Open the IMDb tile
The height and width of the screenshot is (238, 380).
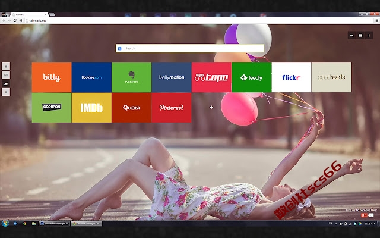(91, 108)
